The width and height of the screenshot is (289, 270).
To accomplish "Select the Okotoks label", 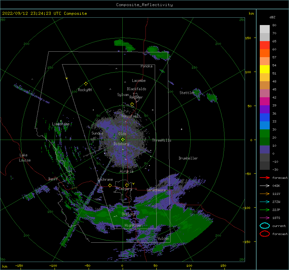I will (128, 214).
